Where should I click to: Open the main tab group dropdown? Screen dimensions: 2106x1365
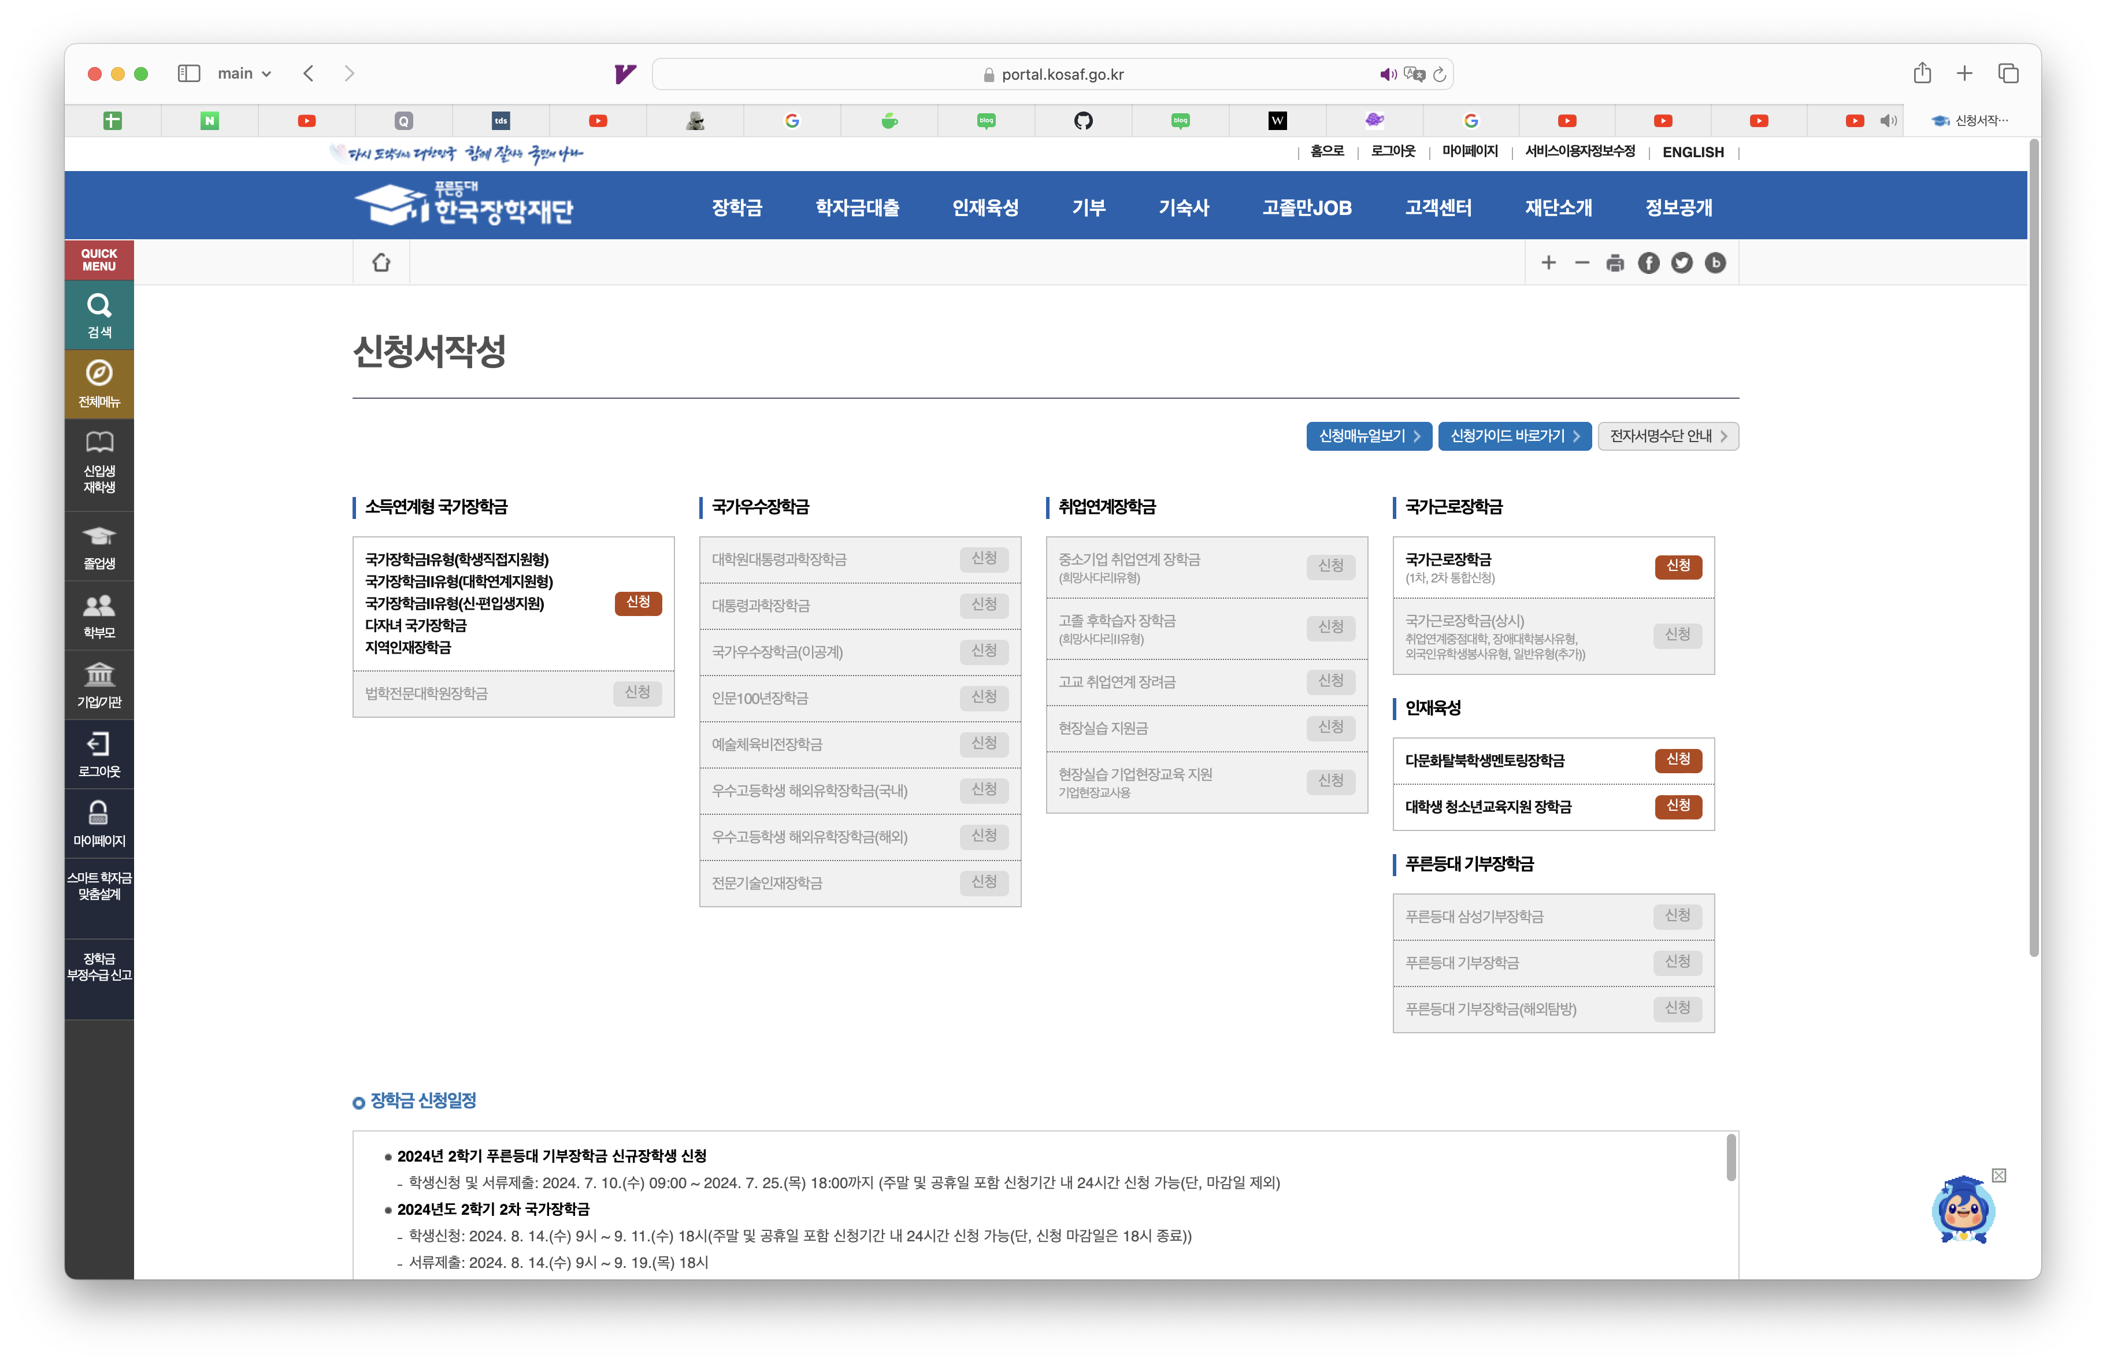point(244,73)
